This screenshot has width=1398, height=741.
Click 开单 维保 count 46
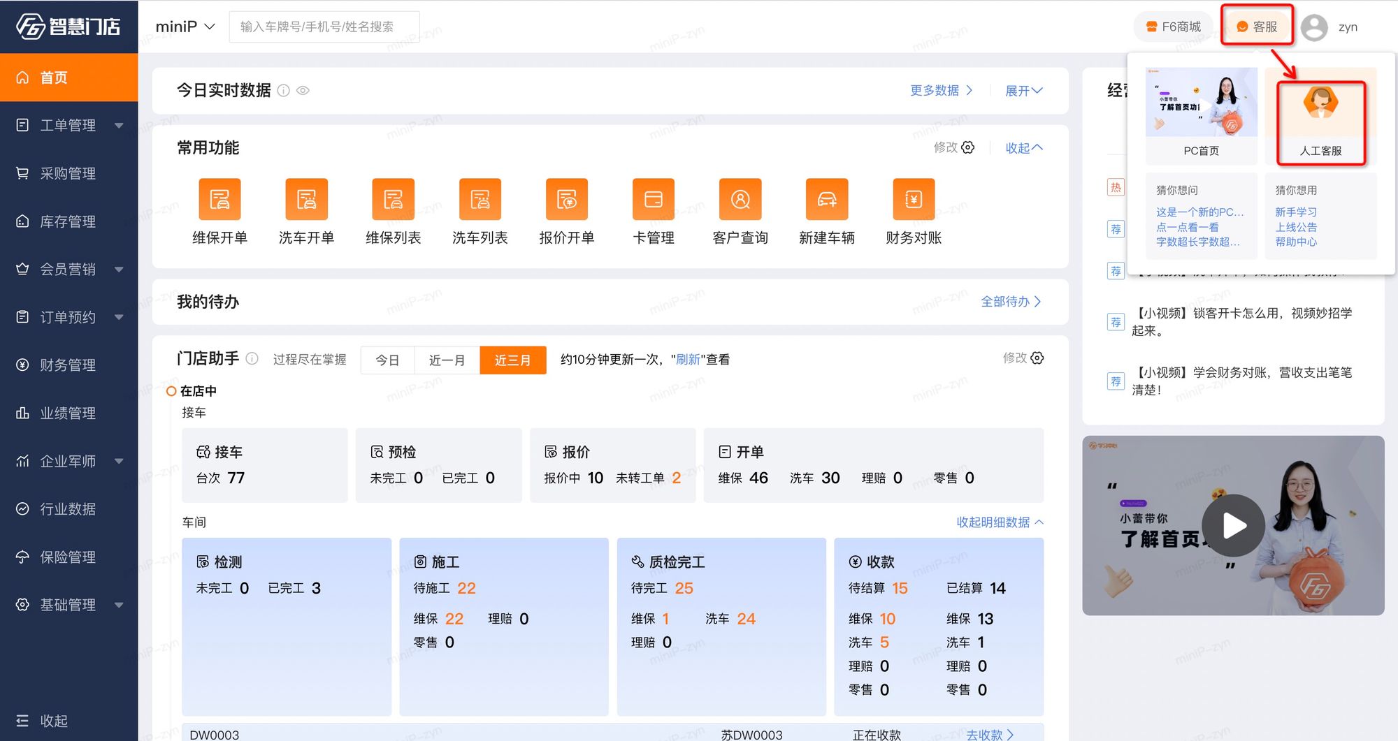pos(758,478)
